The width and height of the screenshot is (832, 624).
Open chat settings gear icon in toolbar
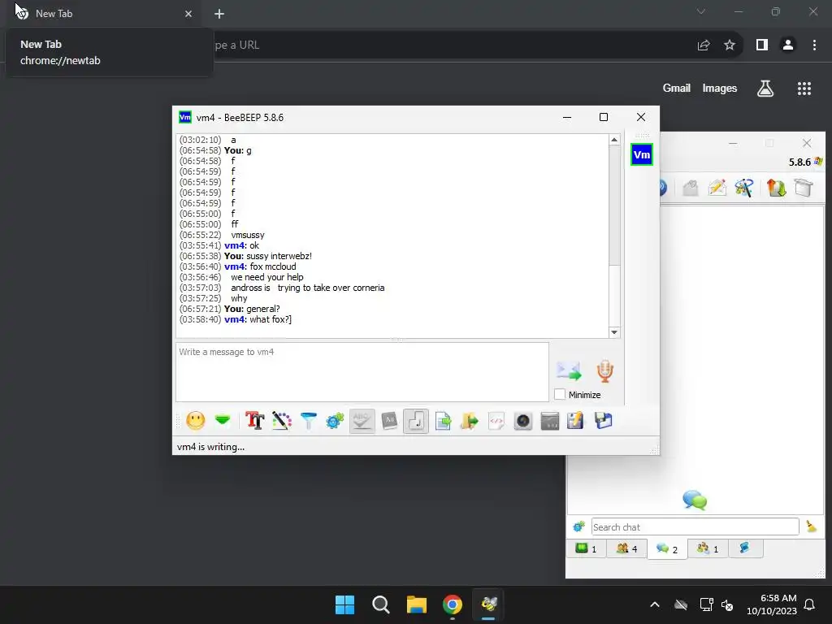coord(335,421)
